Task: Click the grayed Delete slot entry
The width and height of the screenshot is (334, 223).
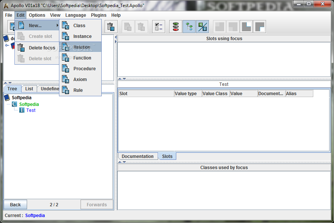Action: pos(37,58)
